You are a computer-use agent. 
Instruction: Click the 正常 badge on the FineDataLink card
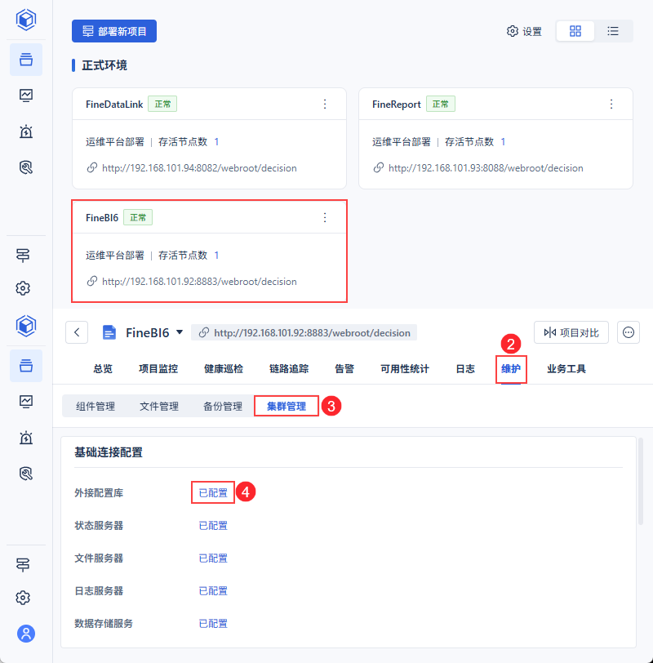tap(162, 104)
